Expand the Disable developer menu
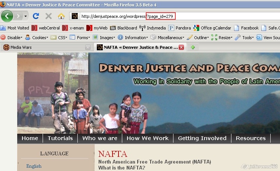This screenshot has width=280, height=171. pos(12,38)
